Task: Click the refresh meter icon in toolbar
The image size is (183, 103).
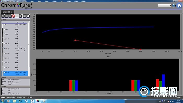Action: coord(20,16)
